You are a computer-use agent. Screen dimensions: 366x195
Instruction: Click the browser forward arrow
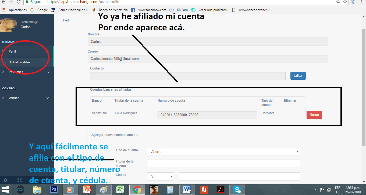[11, 2]
